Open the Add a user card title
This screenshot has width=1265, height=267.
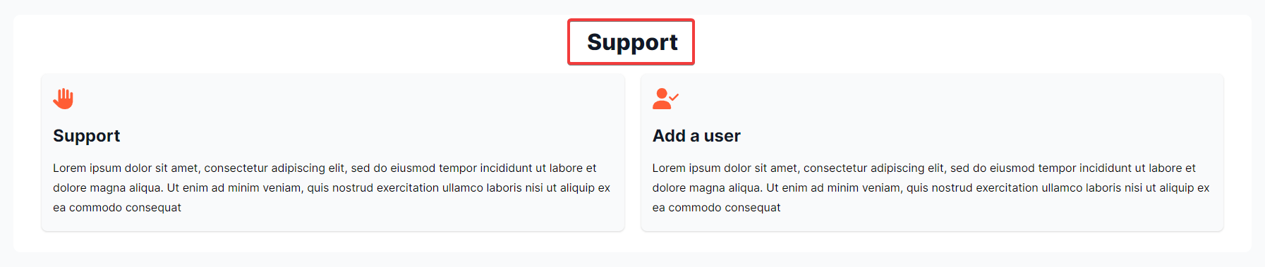(x=696, y=136)
